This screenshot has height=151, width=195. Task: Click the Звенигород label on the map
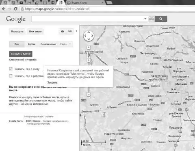pyautogui.click(x=123, y=87)
